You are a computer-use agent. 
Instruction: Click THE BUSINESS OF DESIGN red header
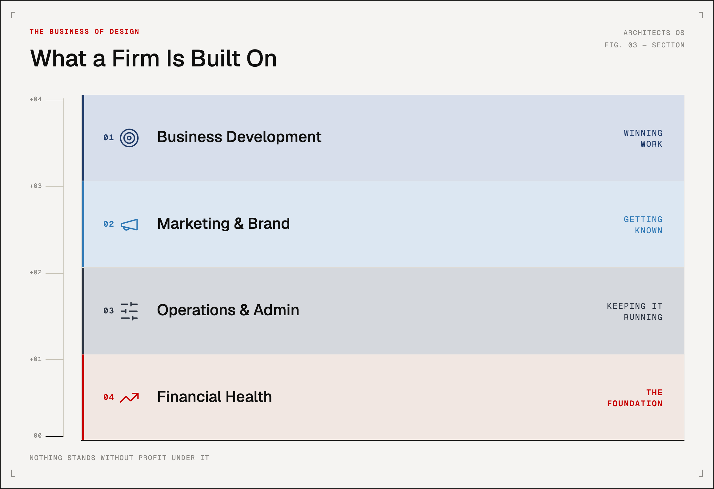[x=84, y=32]
